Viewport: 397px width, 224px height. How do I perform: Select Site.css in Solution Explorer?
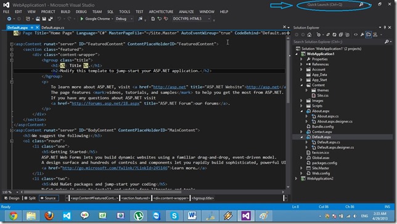(322, 95)
